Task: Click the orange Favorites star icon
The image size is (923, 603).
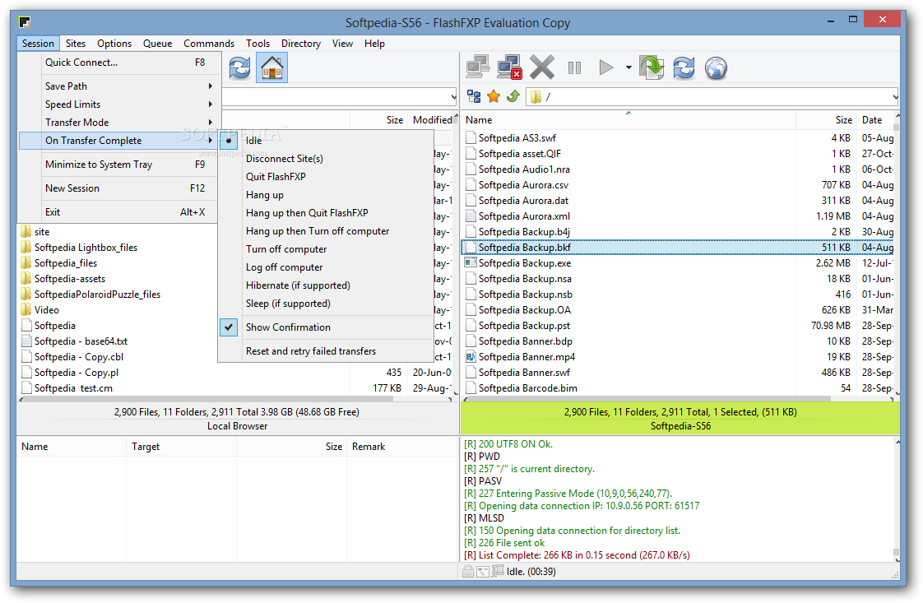Action: coord(494,96)
